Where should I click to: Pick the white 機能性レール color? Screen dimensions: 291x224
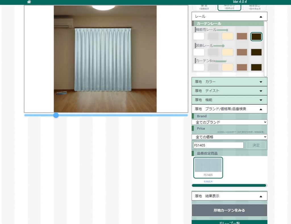[x=199, y=36]
